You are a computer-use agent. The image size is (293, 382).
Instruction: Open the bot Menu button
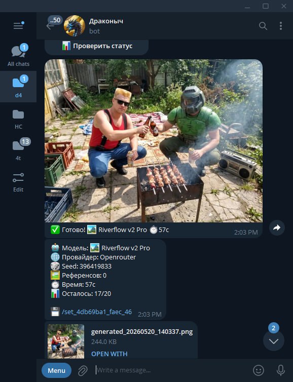coord(57,370)
